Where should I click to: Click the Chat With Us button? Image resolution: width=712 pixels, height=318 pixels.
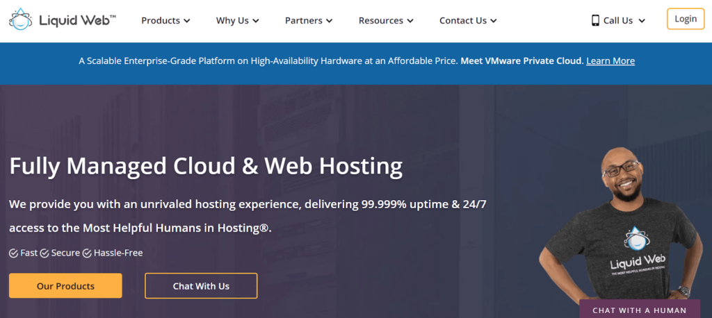(201, 286)
